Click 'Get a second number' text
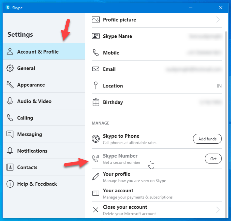The height and width of the screenshot is (221, 231). pos(122,162)
